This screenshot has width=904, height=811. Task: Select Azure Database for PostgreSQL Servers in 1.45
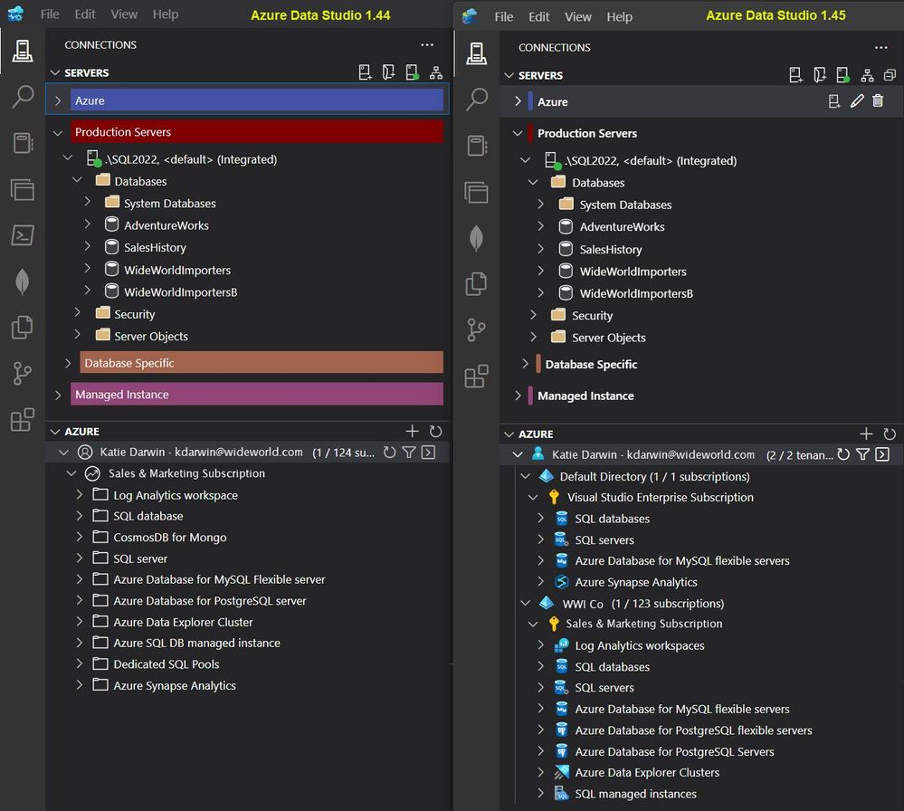pyautogui.click(x=674, y=751)
